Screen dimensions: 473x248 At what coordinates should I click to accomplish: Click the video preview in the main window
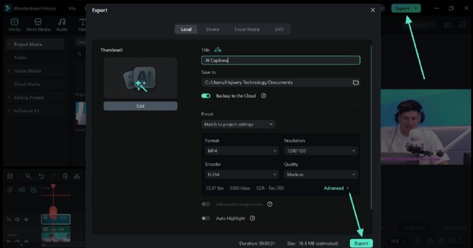pos(426,127)
